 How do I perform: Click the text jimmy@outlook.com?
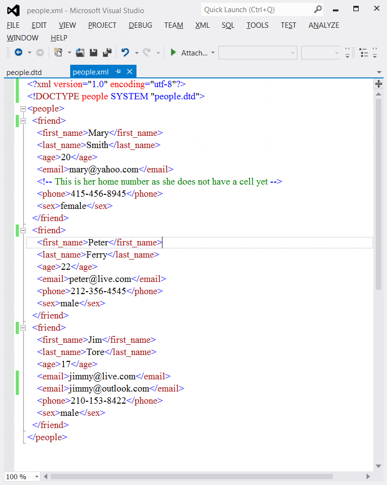pos(109,389)
